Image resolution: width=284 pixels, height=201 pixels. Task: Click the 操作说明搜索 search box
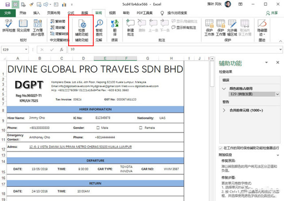[177, 13]
